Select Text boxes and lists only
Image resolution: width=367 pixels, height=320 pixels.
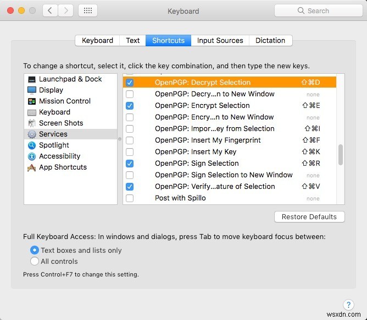click(35, 250)
